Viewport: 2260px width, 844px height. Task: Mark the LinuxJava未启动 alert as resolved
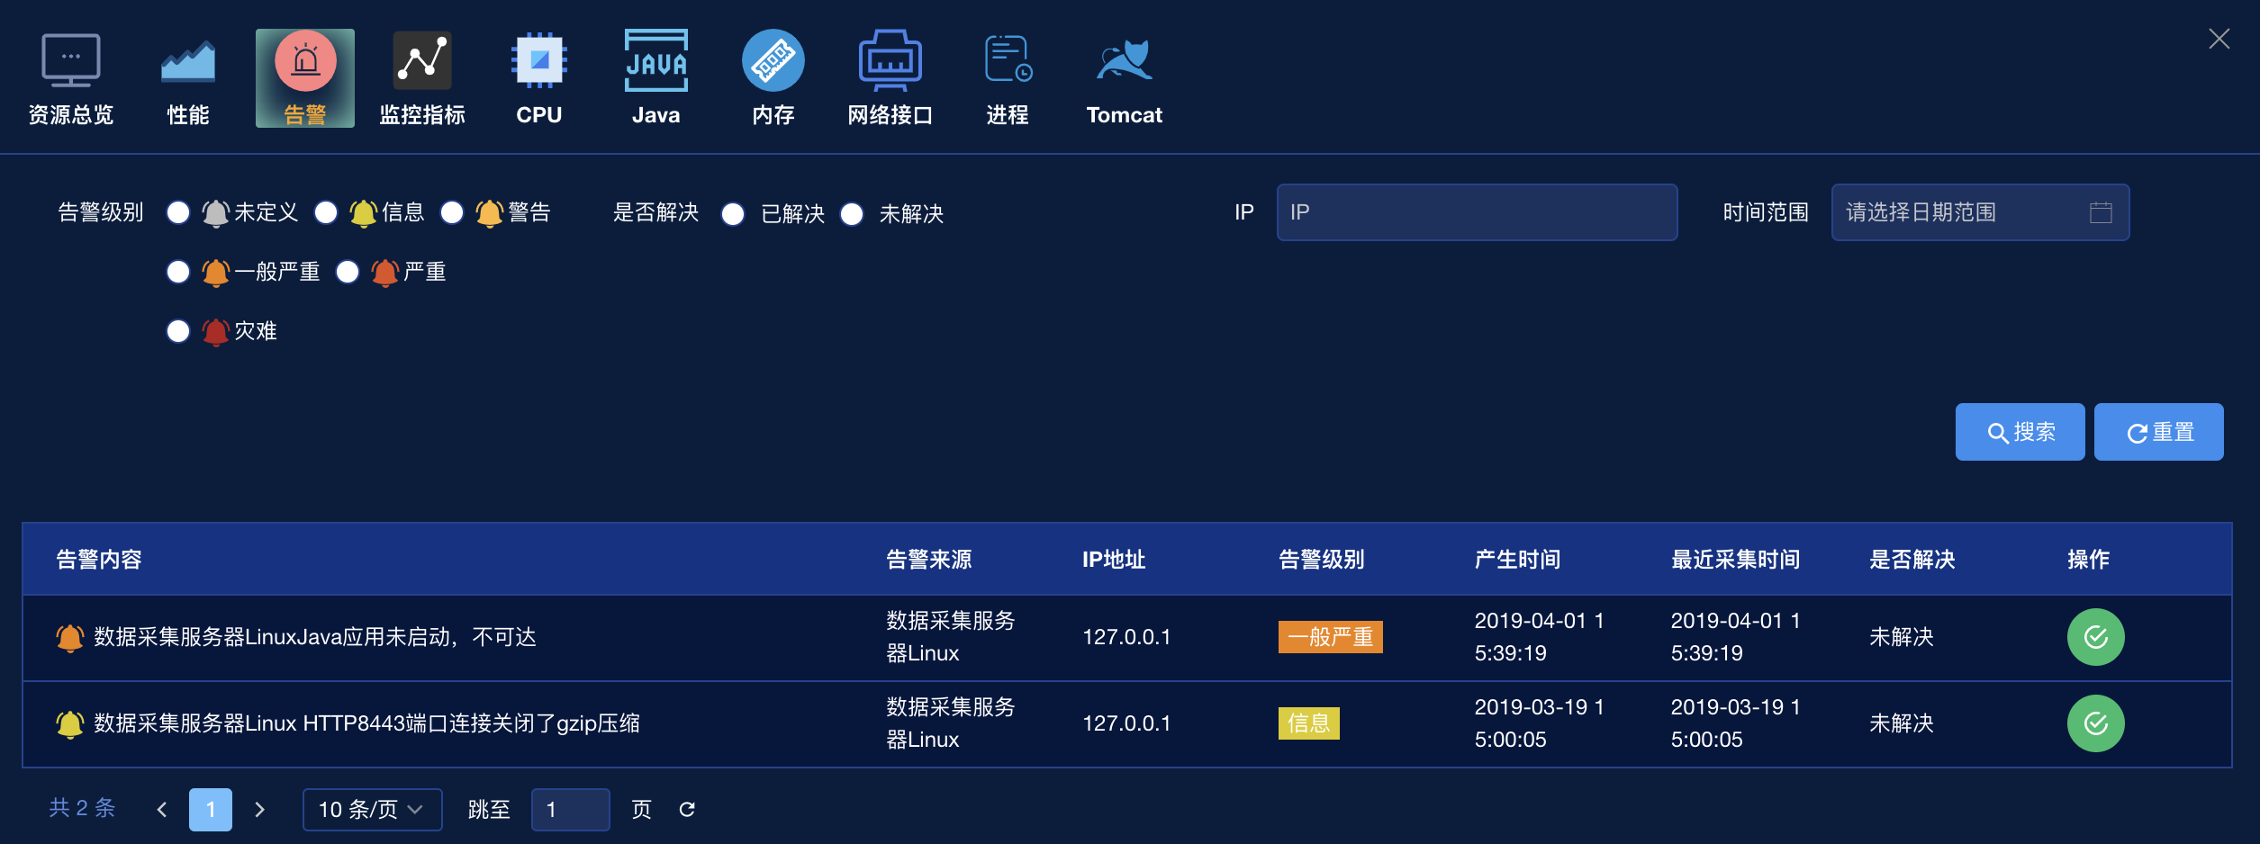point(2095,637)
